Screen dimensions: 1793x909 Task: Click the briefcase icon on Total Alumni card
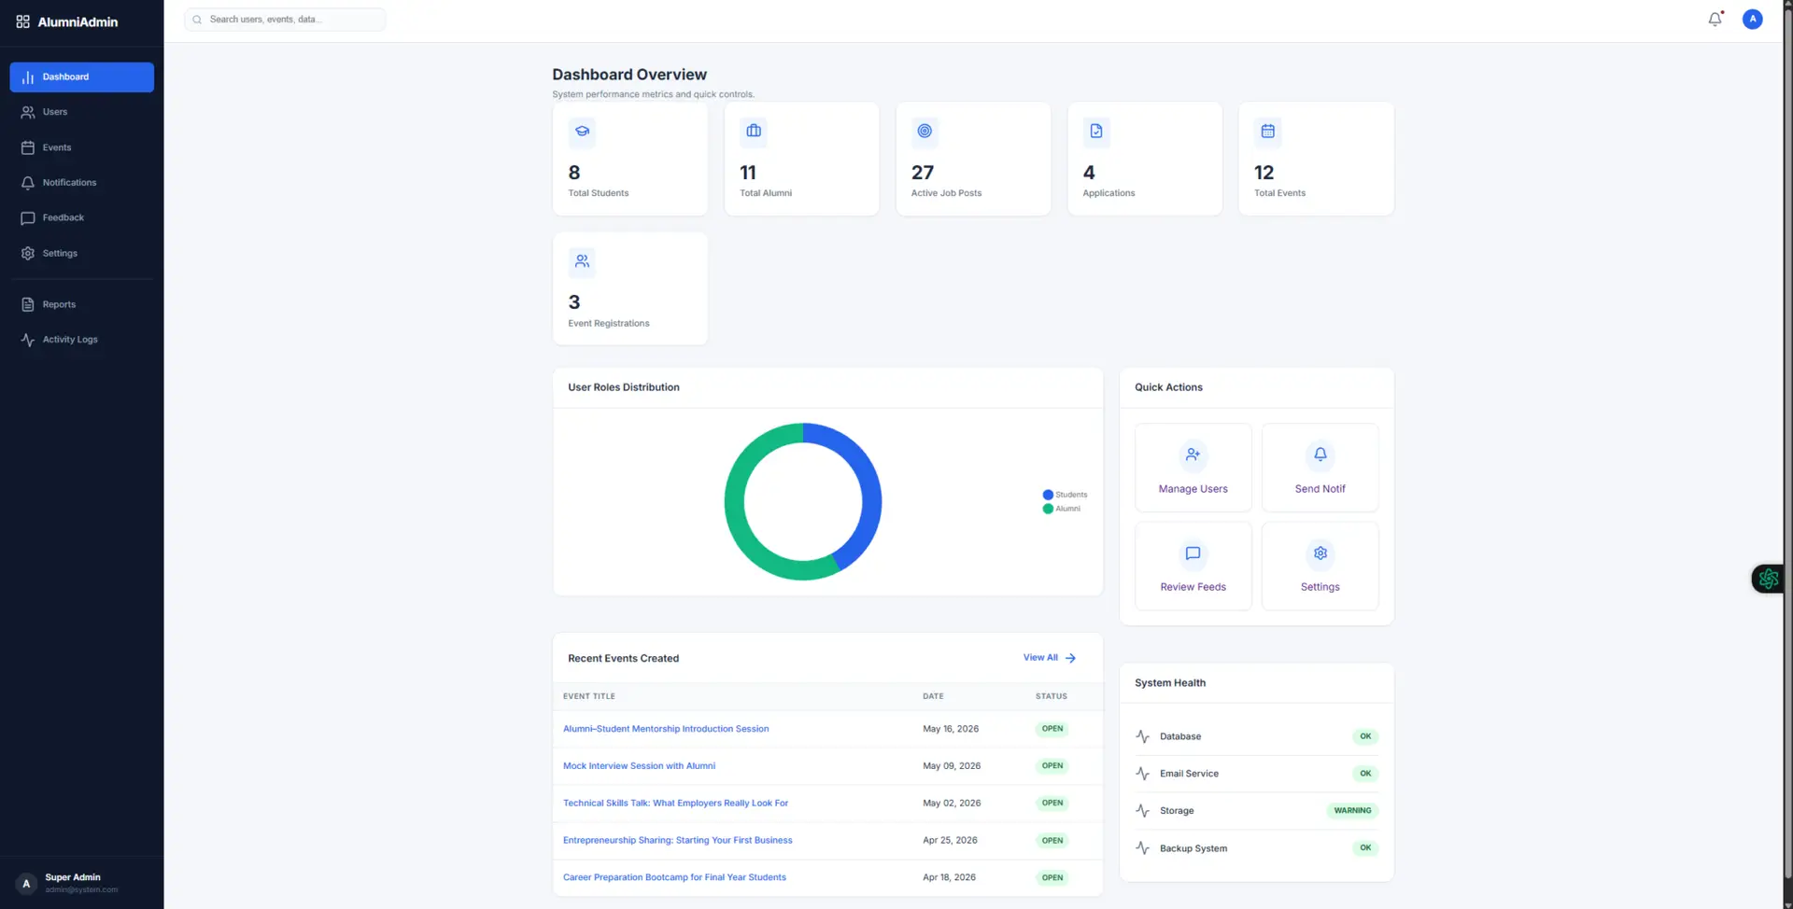point(754,132)
